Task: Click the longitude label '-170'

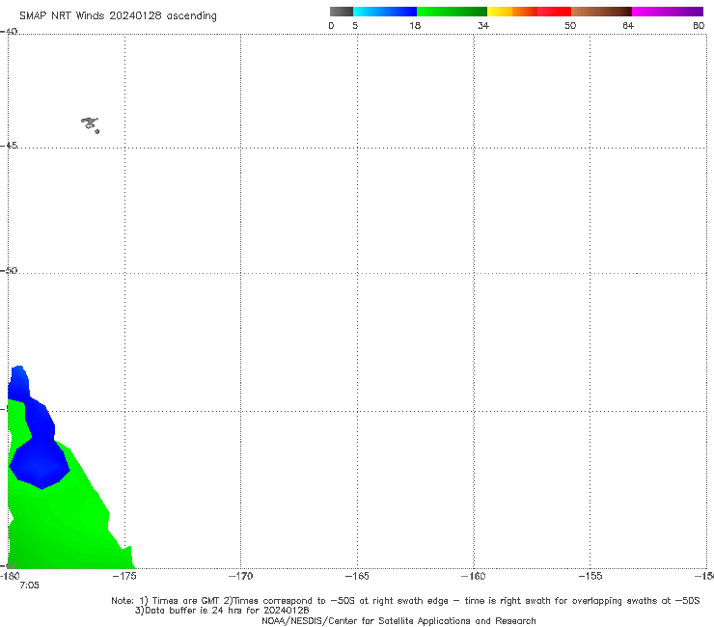Action: 241,576
